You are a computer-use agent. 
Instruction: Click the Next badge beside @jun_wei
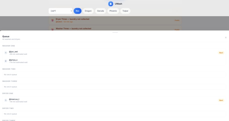coord(221,53)
